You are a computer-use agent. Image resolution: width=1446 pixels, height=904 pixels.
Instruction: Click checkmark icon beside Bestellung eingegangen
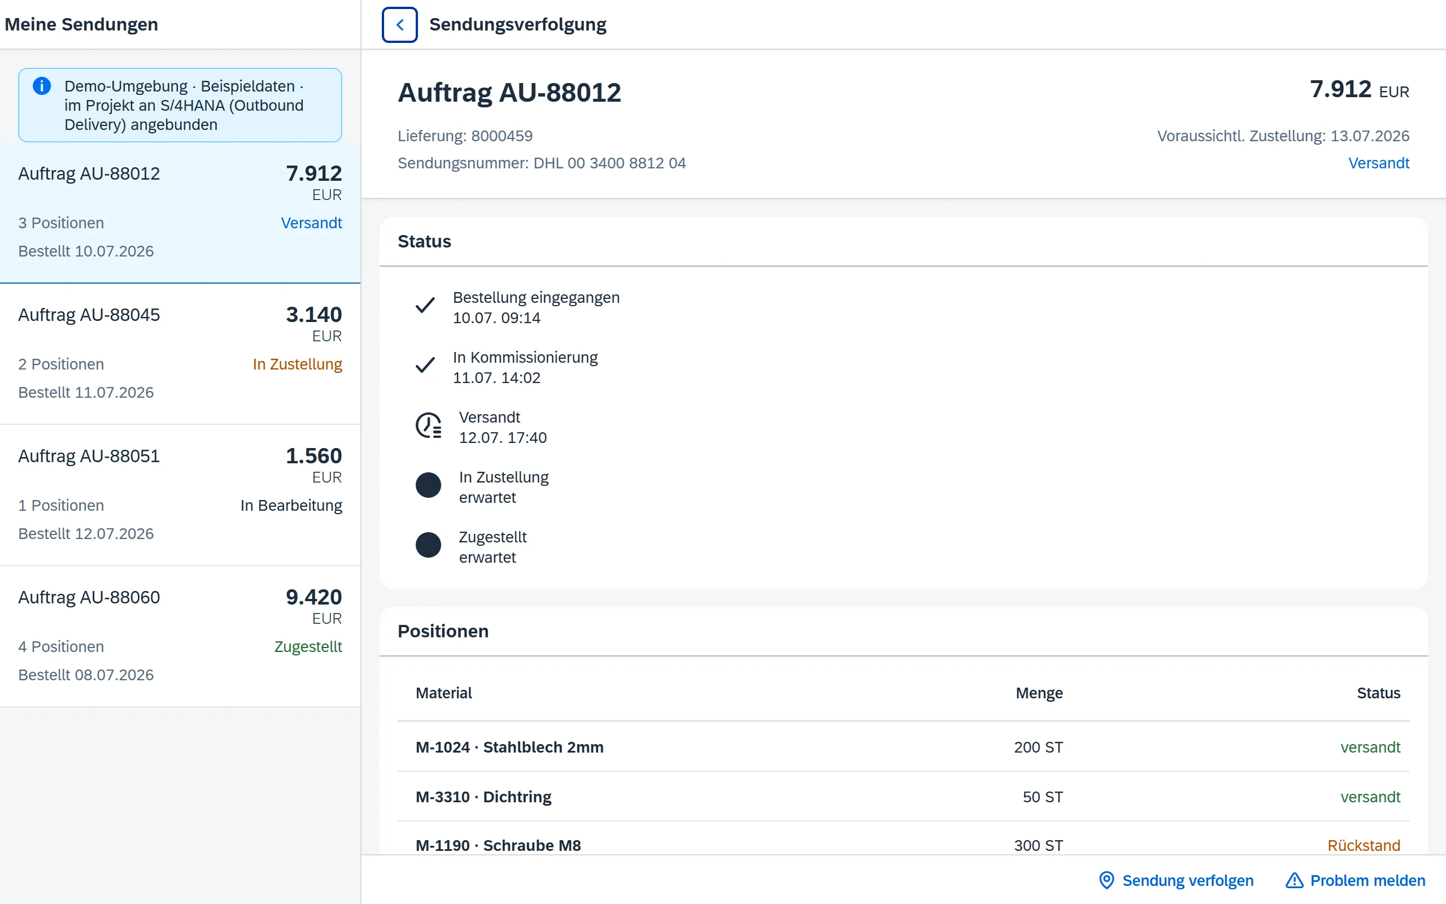tap(425, 306)
